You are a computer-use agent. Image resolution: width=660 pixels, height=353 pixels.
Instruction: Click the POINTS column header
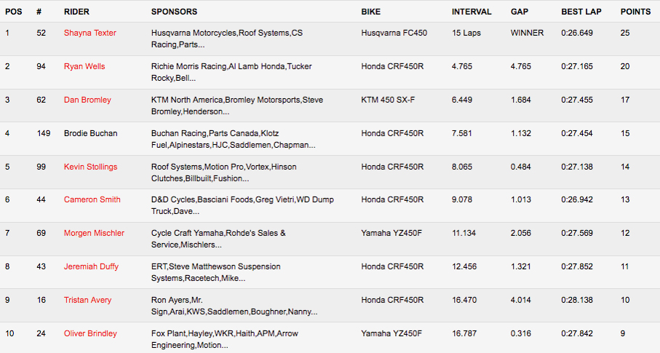click(x=635, y=12)
